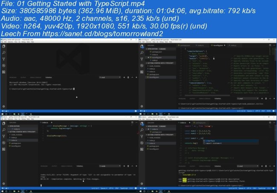
Task: Click 'Spaces: 4' in the displayMessage window status bar
Action: pos(104,188)
